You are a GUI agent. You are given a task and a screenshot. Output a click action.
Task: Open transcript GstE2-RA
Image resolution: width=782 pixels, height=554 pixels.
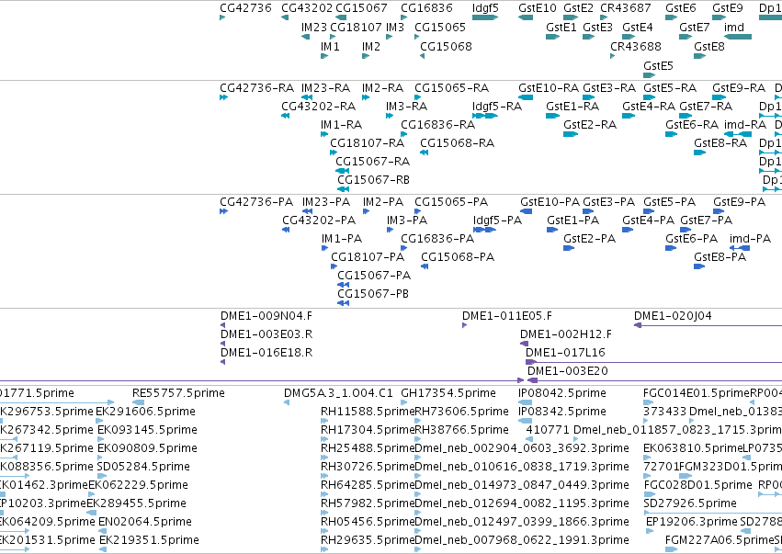tap(590, 125)
